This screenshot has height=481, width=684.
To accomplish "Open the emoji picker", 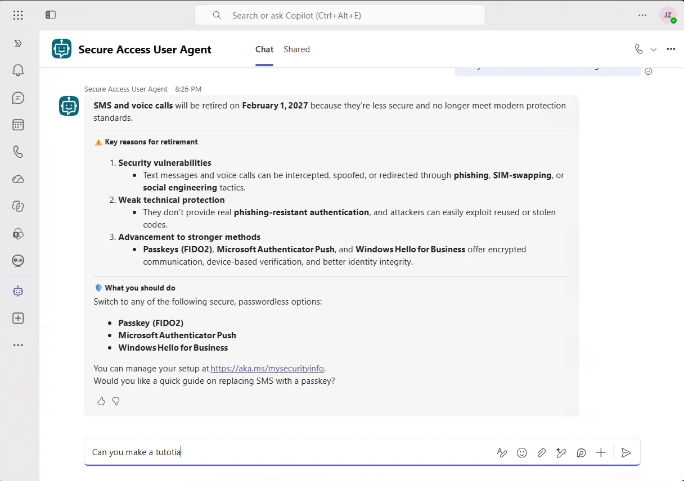I will pos(522,453).
